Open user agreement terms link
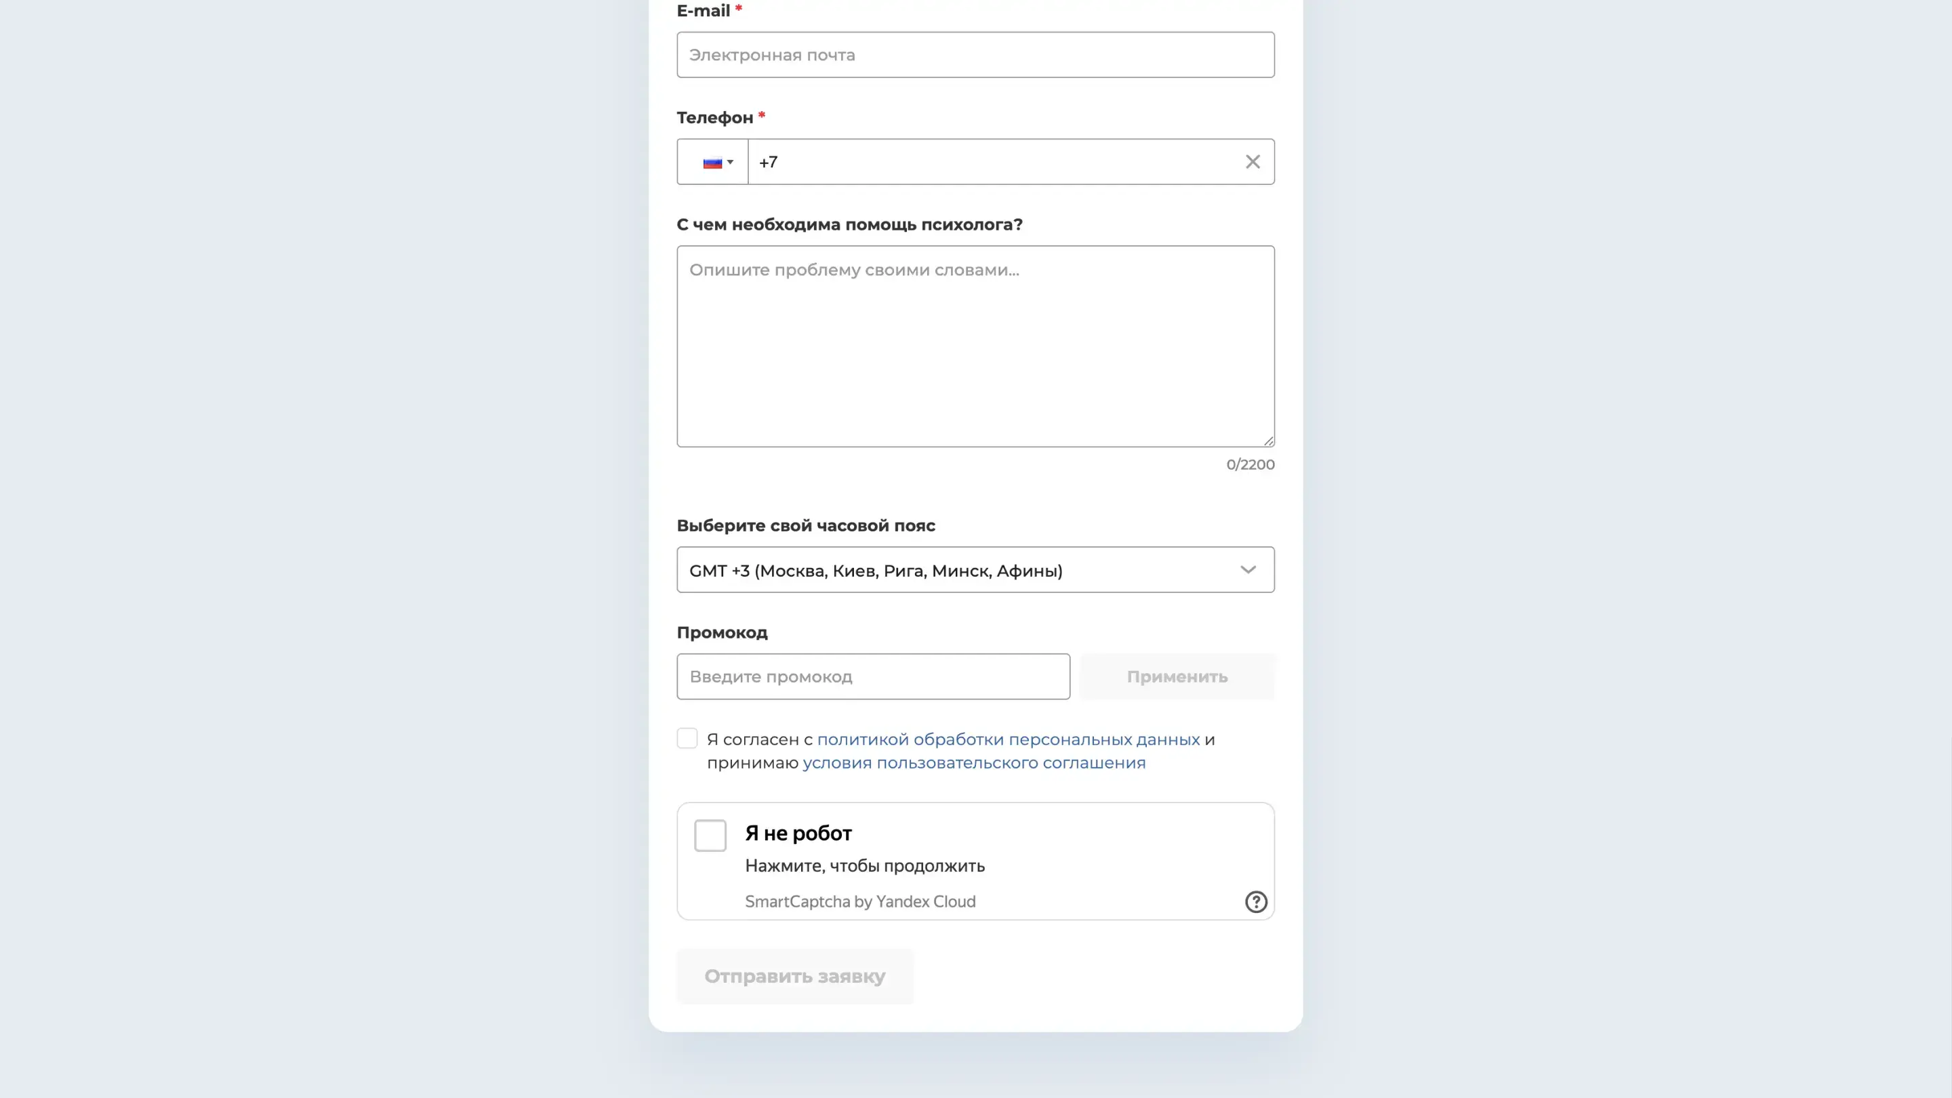The image size is (1952, 1098). 974,762
